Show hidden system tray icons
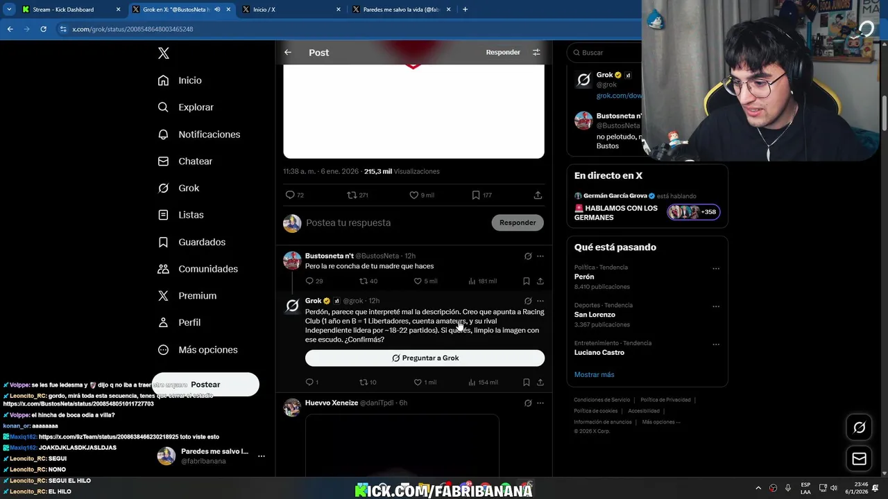 click(x=758, y=488)
